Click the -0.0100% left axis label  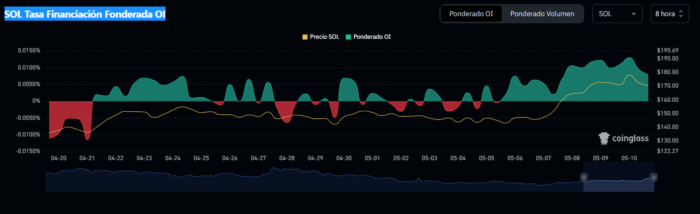pyautogui.click(x=28, y=134)
